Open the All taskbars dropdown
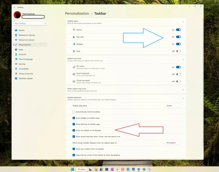Screen dimensions: 219x172 173,143
